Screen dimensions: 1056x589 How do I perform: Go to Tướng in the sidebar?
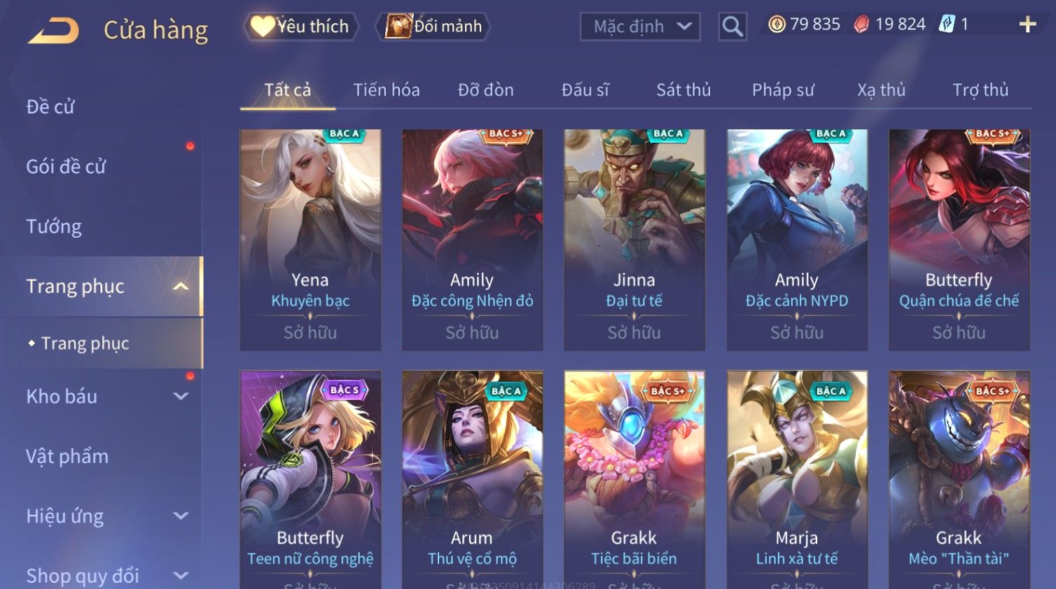pos(54,227)
